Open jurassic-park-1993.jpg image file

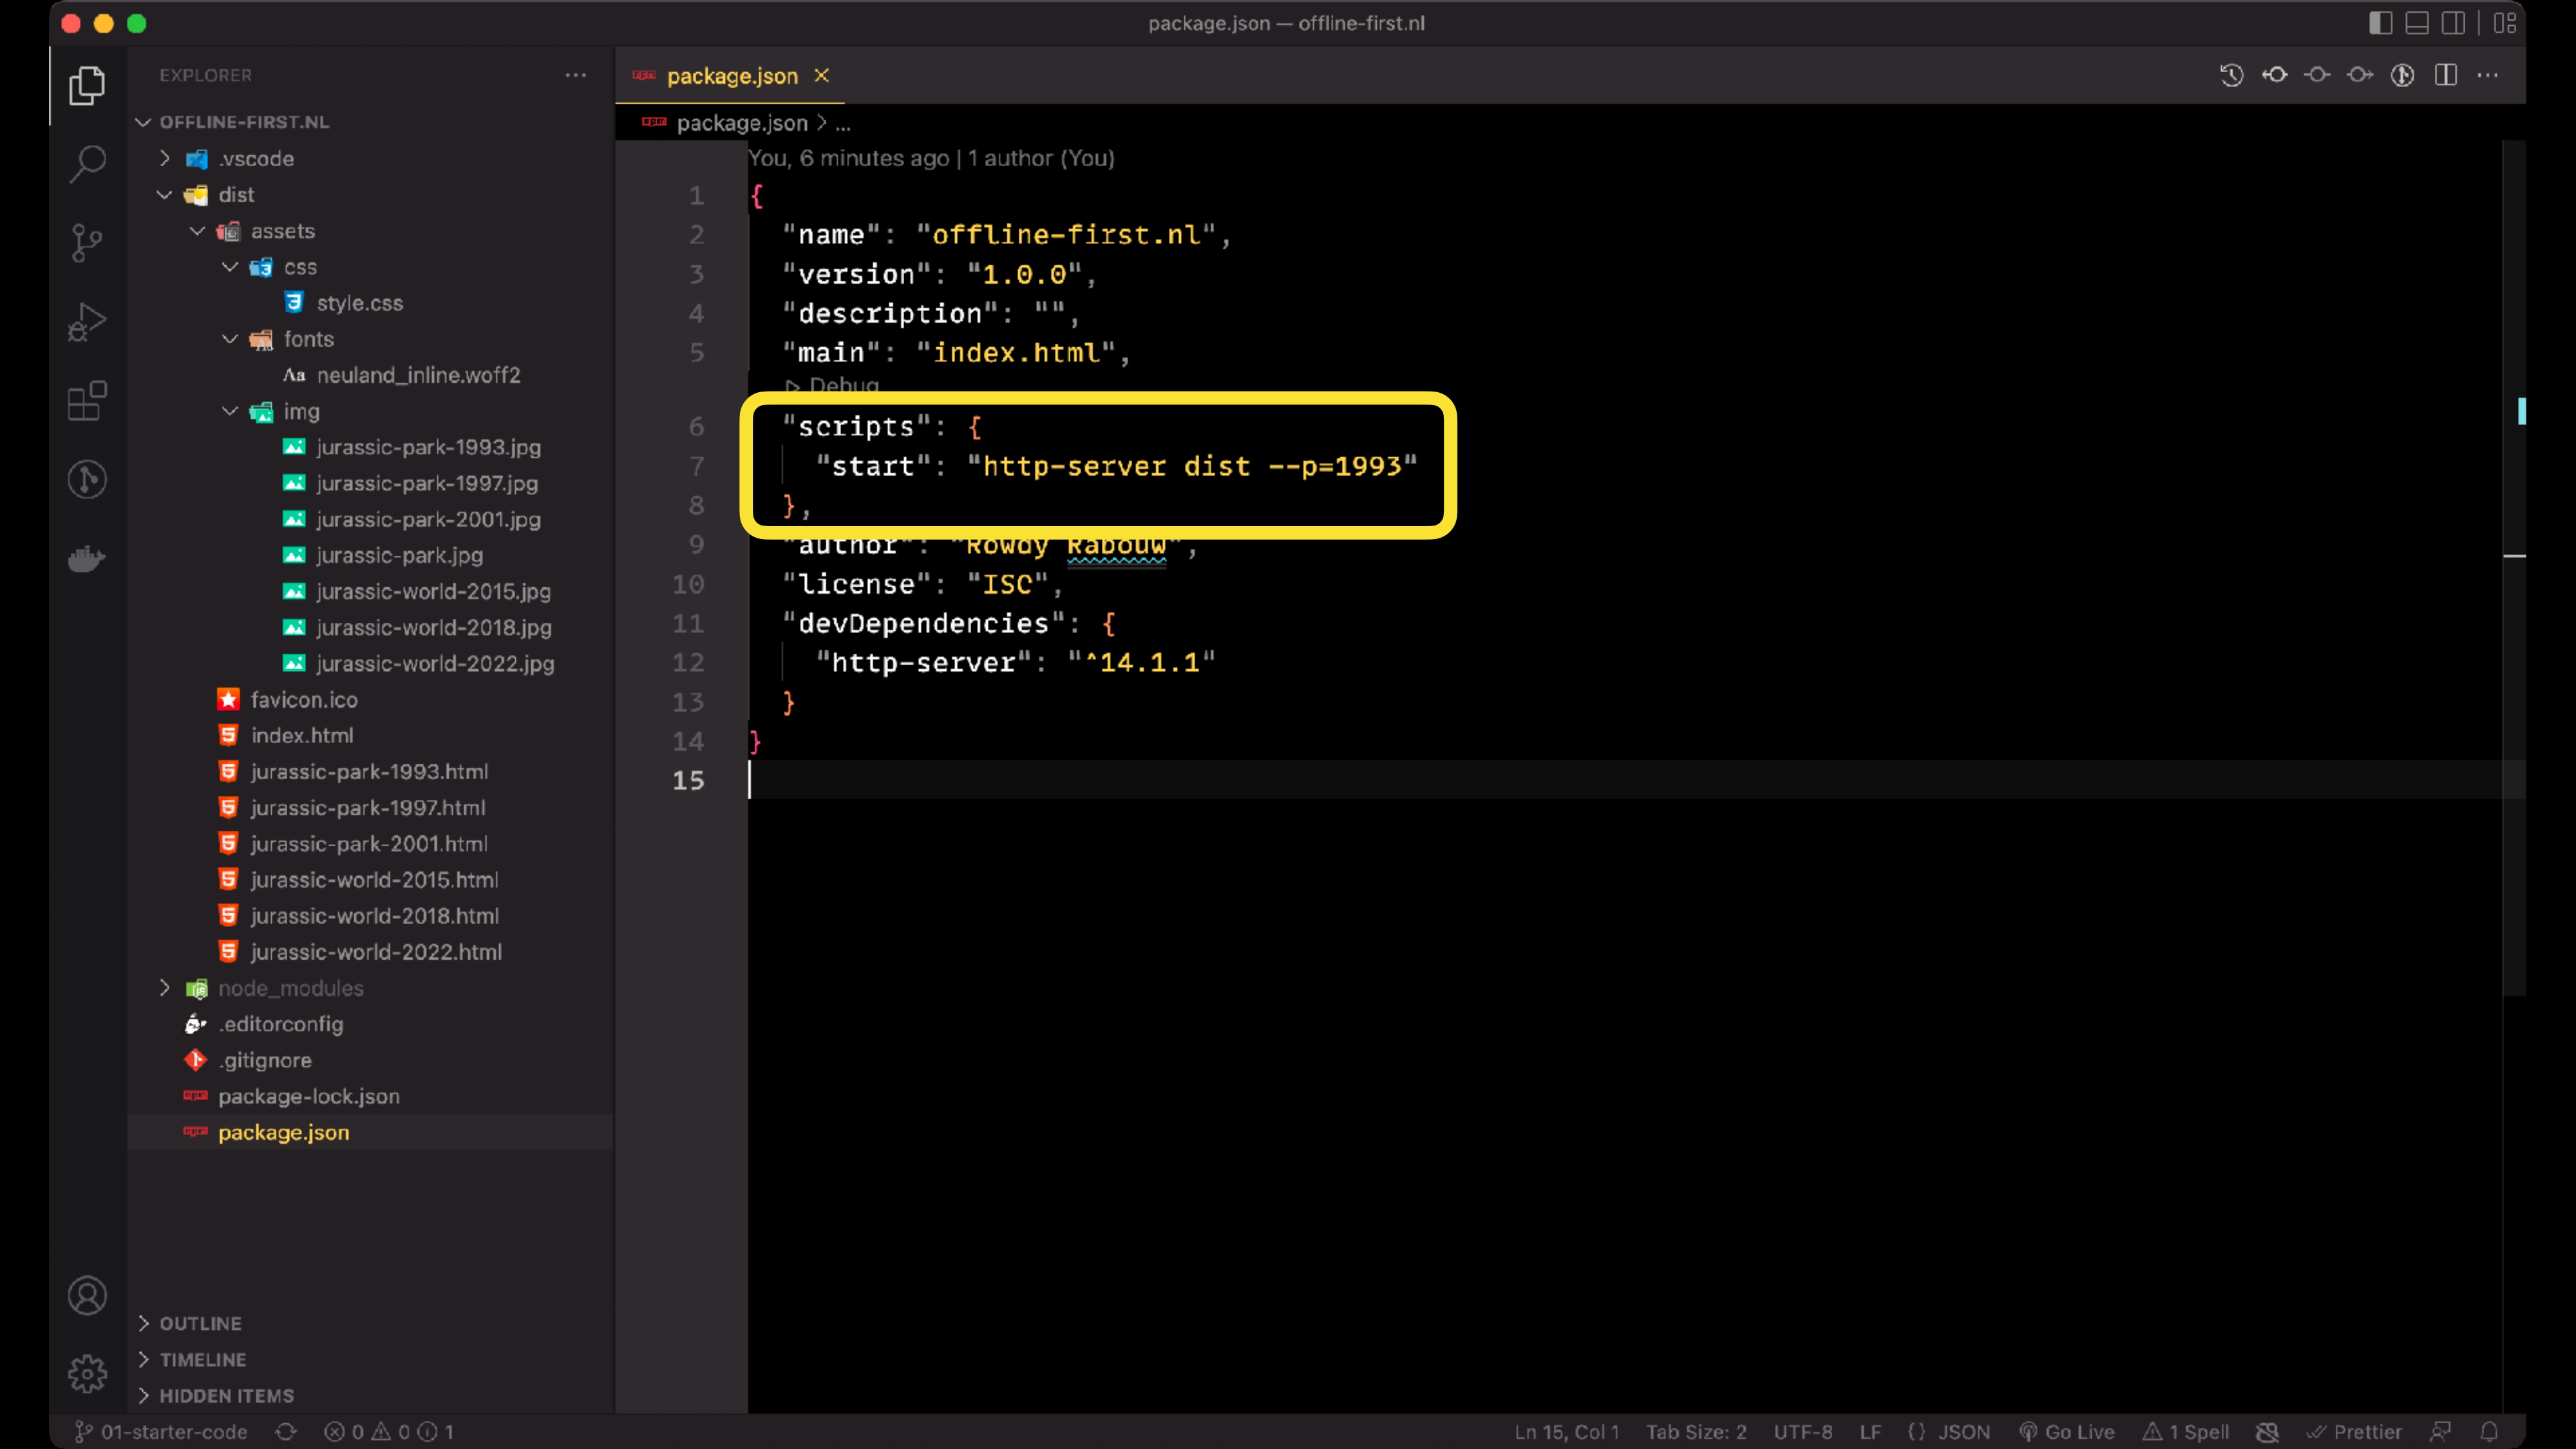(x=428, y=447)
